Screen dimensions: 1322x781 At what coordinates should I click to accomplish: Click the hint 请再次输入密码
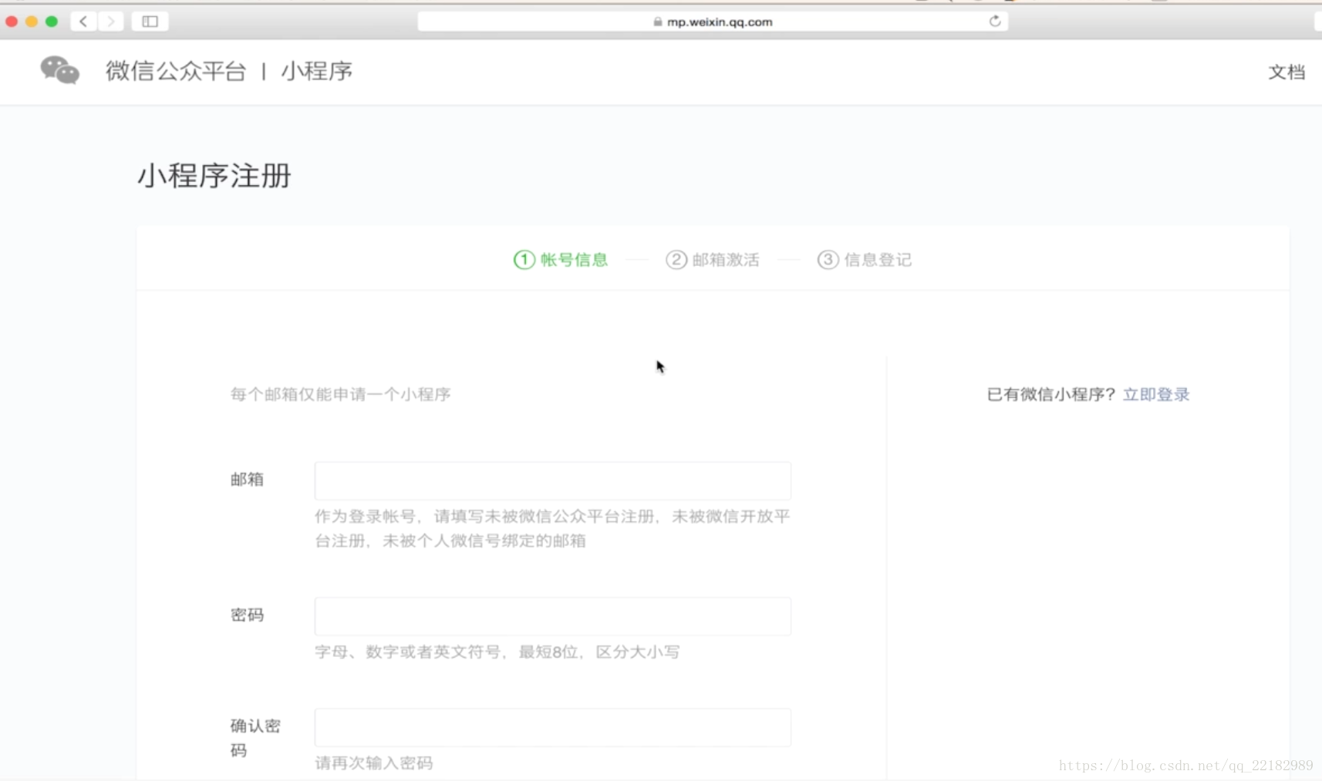coord(374,763)
